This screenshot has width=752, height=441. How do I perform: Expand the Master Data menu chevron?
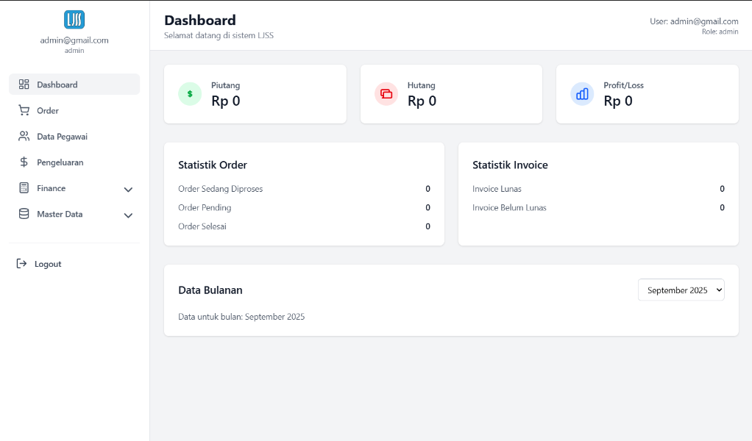pyautogui.click(x=128, y=215)
